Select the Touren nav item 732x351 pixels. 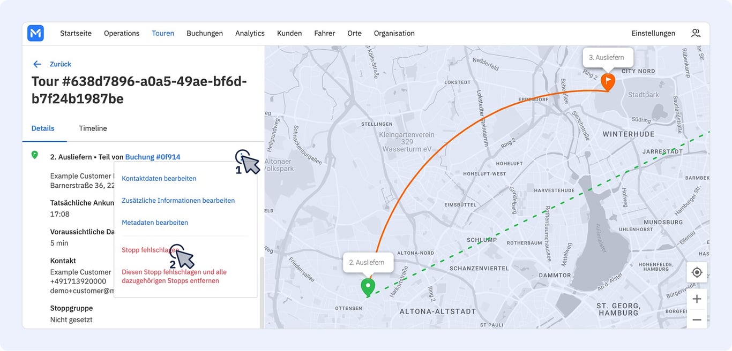[x=163, y=33]
